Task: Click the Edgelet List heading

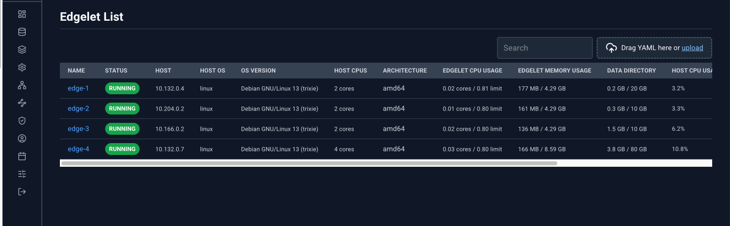Action: (92, 17)
